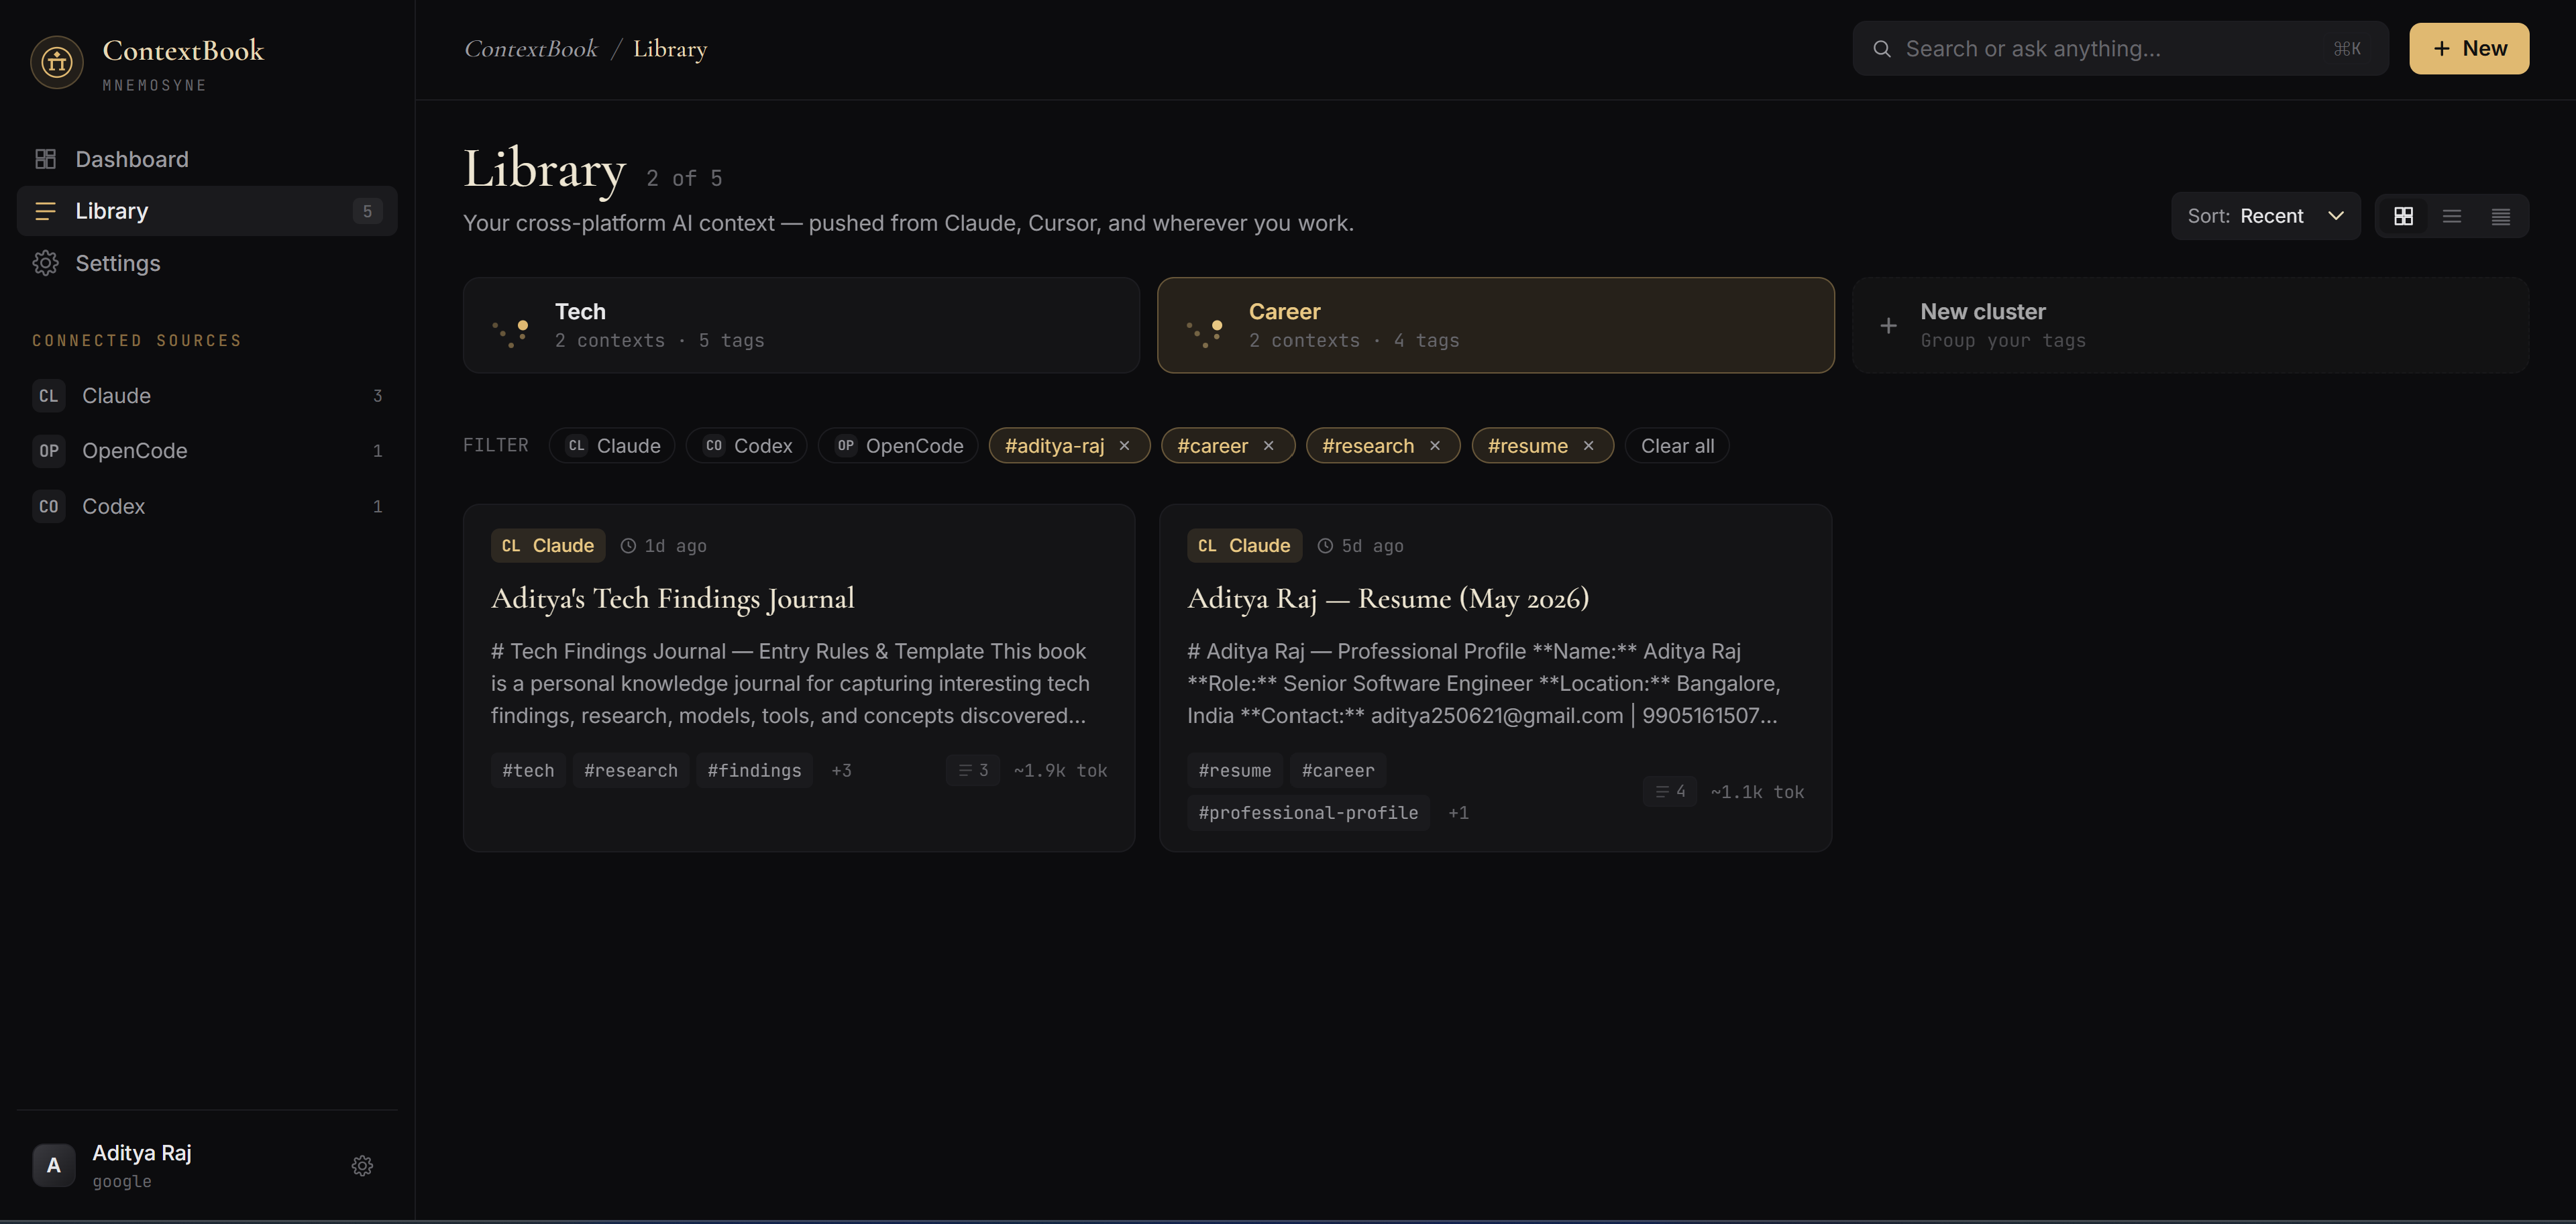Viewport: 2576px width, 1224px height.
Task: Click the plus icon in New cluster
Action: pos(1888,326)
